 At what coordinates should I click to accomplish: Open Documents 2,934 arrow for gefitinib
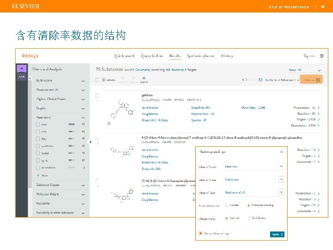319,125
